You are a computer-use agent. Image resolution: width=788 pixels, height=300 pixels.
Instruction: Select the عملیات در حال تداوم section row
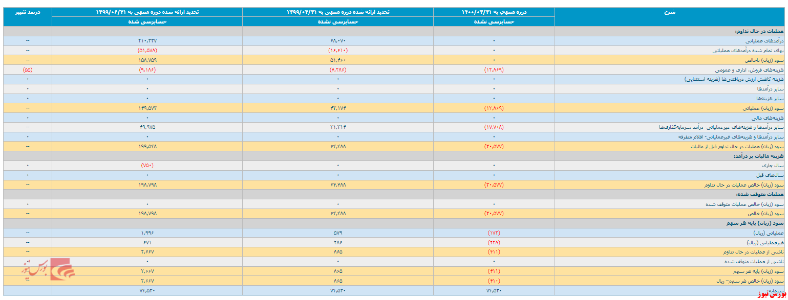pos(394,31)
